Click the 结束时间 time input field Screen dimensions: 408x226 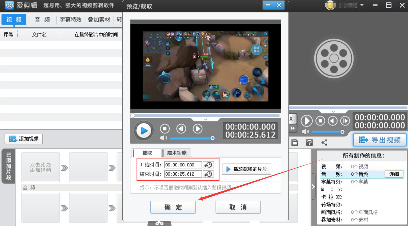(x=183, y=174)
